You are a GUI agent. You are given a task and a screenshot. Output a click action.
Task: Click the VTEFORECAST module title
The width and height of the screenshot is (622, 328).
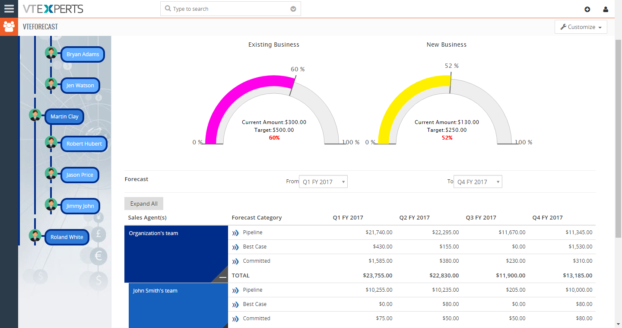41,27
